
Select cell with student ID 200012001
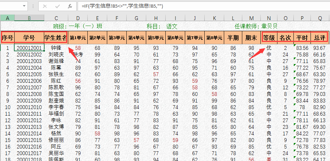[29, 48]
